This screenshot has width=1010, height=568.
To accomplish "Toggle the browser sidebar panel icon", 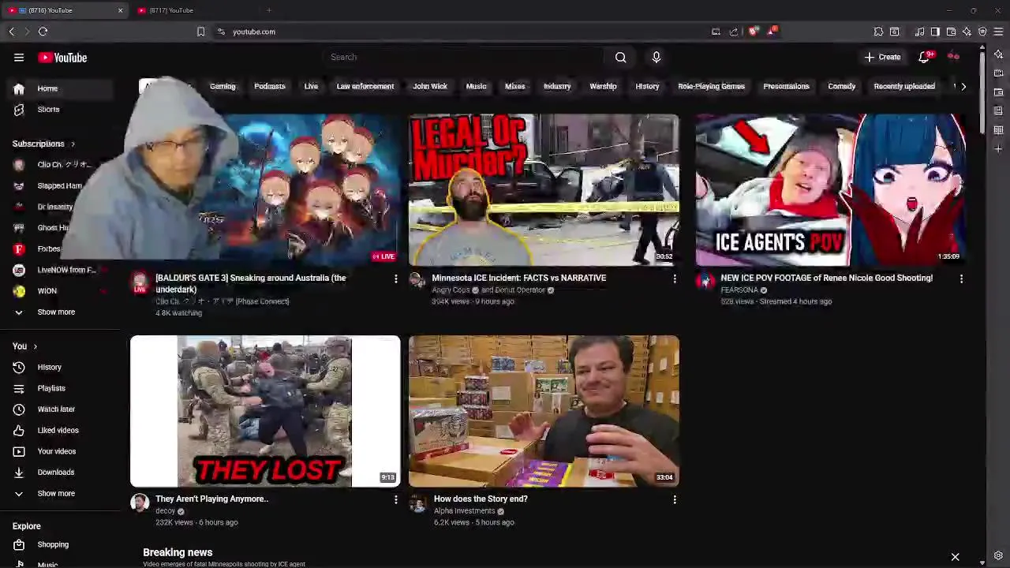I will click(x=935, y=32).
